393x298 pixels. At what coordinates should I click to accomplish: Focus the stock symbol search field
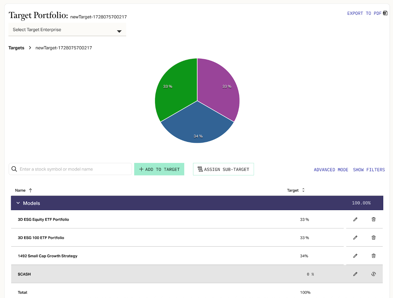74,169
